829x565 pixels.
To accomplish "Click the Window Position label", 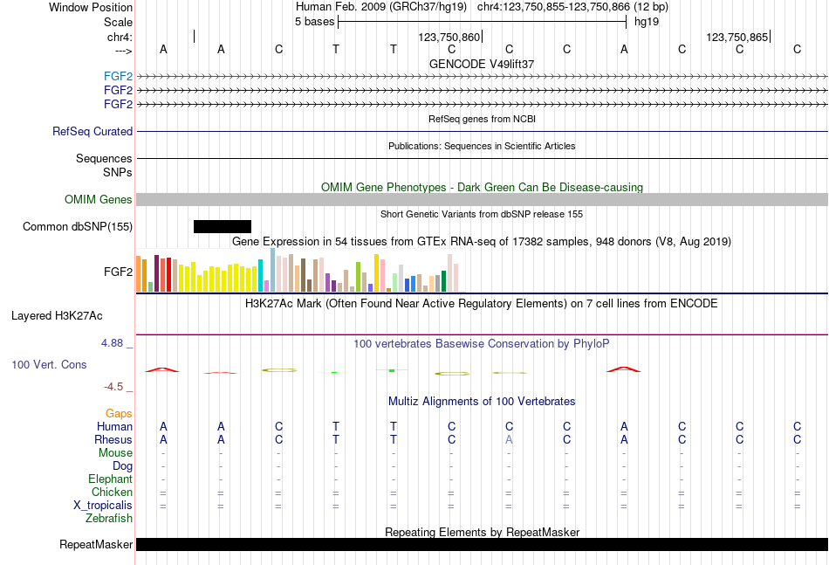I will pyautogui.click(x=91, y=7).
